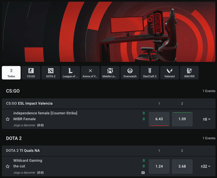Select the Todos filter tab
The image size is (217, 178).
point(11,73)
